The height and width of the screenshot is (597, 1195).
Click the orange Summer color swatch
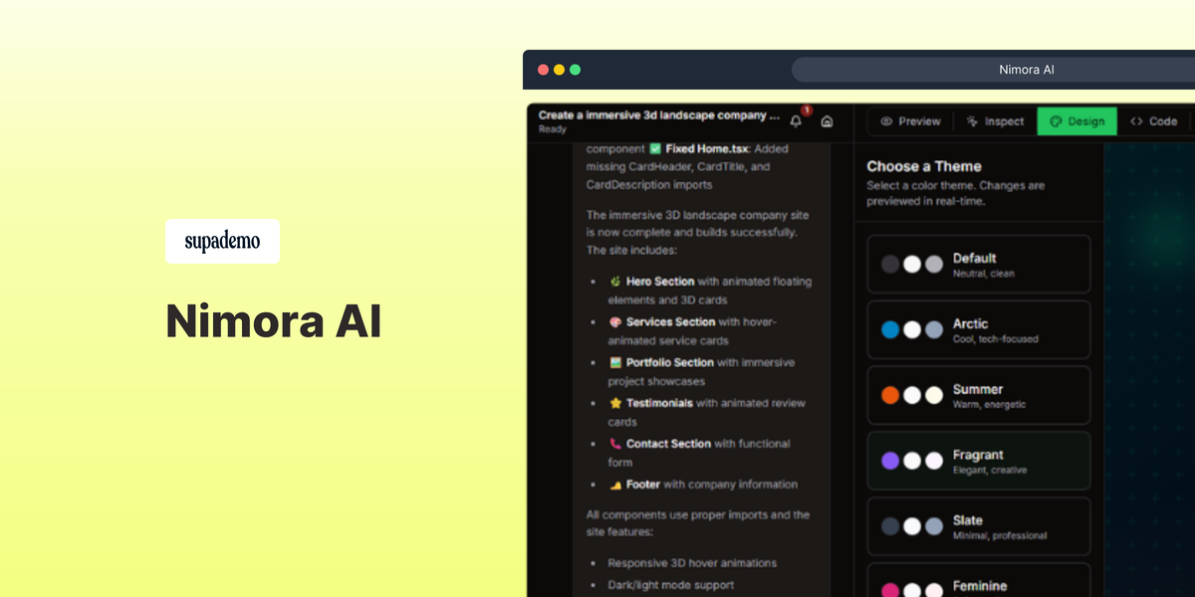pyautogui.click(x=890, y=395)
